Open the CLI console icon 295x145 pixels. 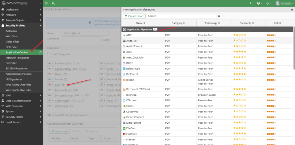251,3
